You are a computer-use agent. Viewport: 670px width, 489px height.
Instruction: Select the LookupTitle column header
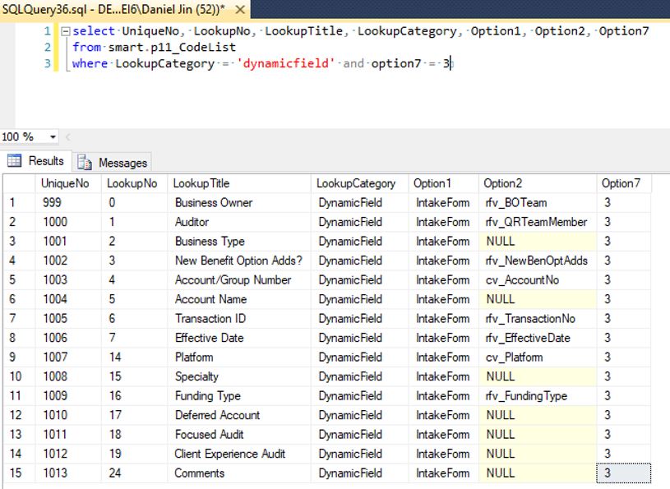[x=239, y=183]
